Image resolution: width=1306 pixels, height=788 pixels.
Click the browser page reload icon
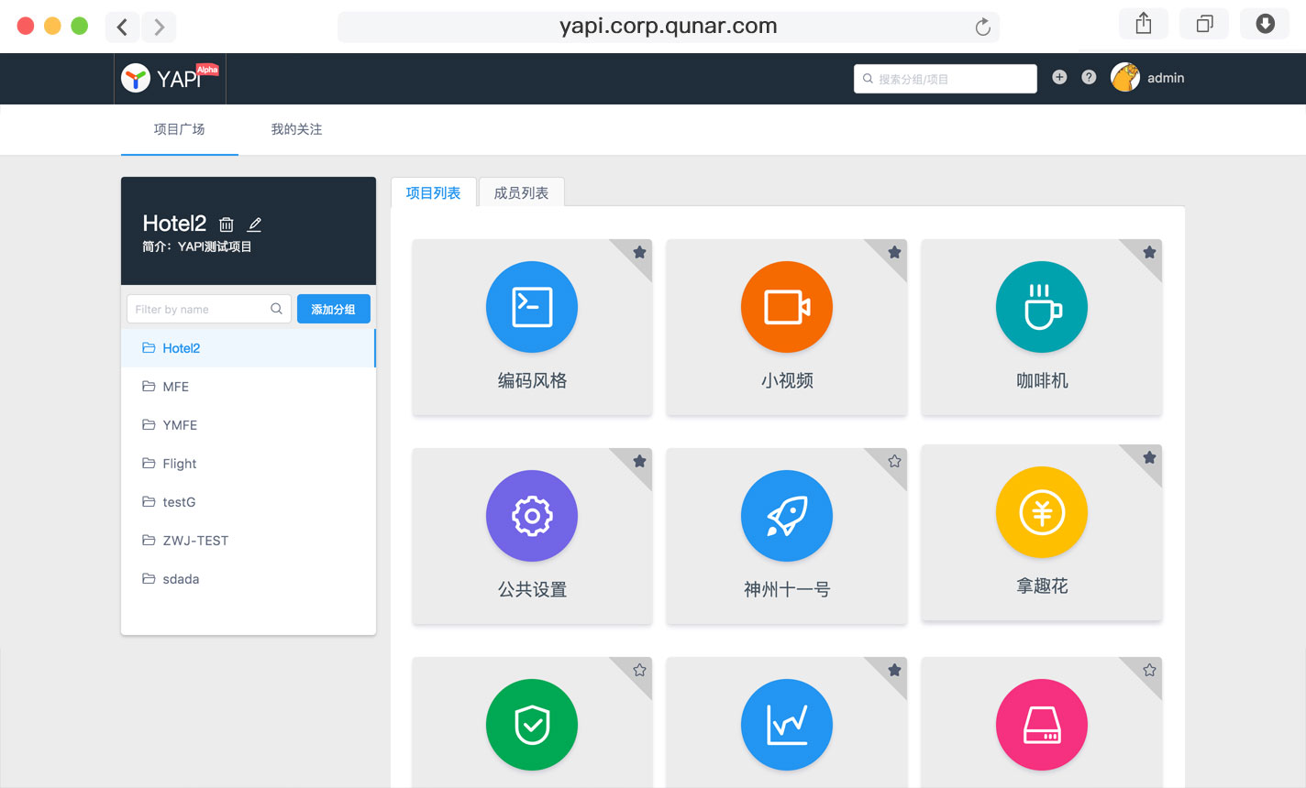click(982, 27)
